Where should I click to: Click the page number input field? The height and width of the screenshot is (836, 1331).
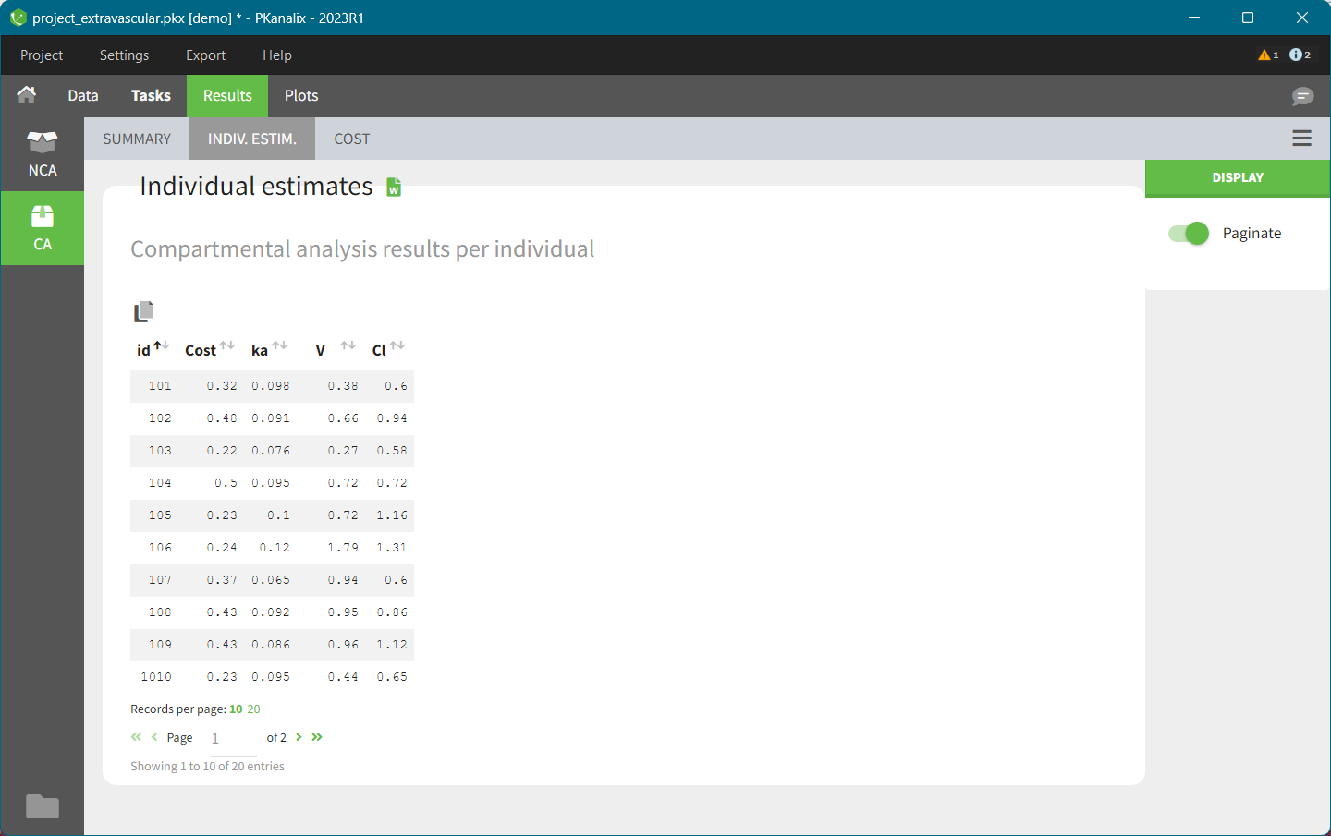point(231,738)
